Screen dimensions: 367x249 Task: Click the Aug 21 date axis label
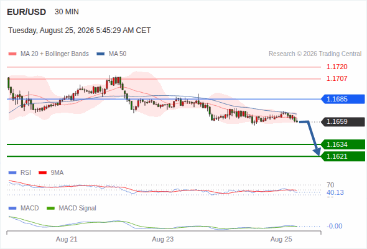pos(67,239)
